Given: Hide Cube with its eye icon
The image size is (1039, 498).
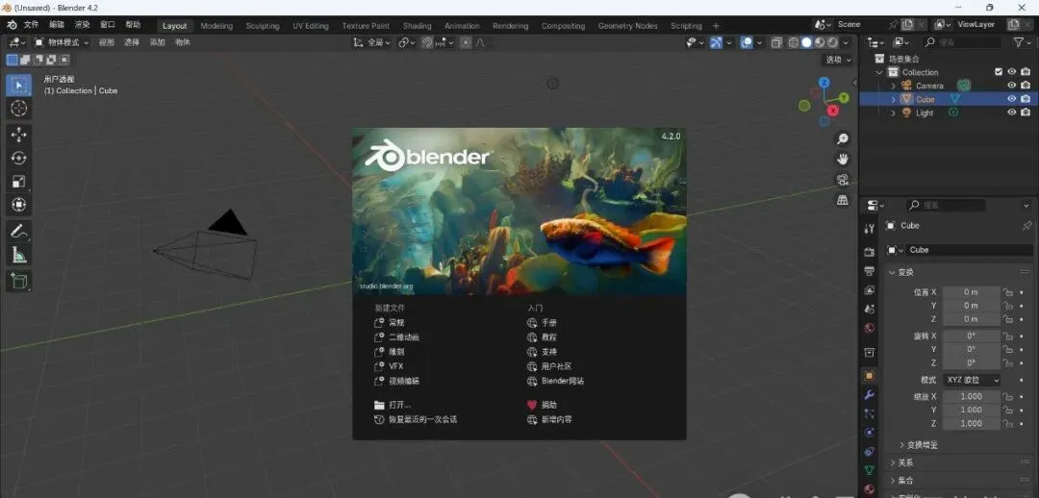Looking at the screenshot, I should (1012, 99).
